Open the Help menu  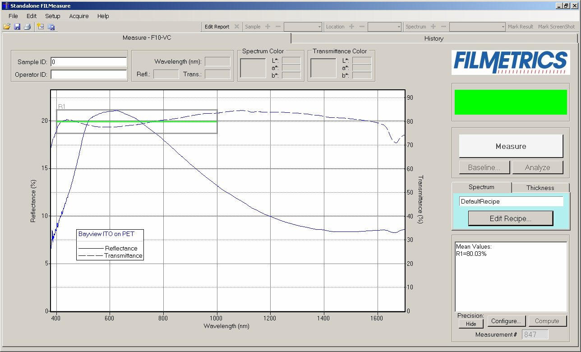click(103, 16)
